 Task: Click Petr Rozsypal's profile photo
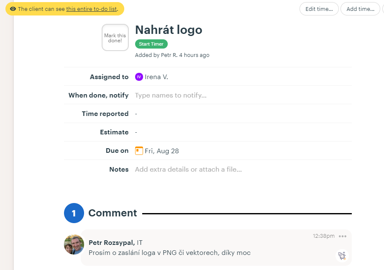pyautogui.click(x=74, y=244)
